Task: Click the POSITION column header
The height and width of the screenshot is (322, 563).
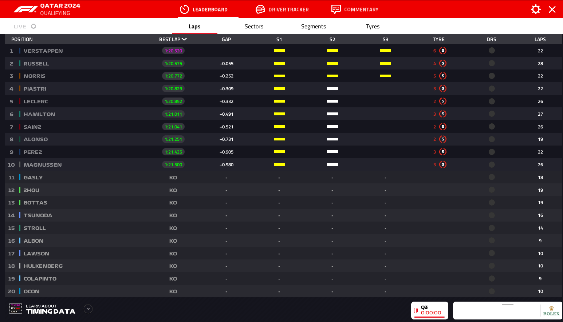Action: click(x=22, y=39)
